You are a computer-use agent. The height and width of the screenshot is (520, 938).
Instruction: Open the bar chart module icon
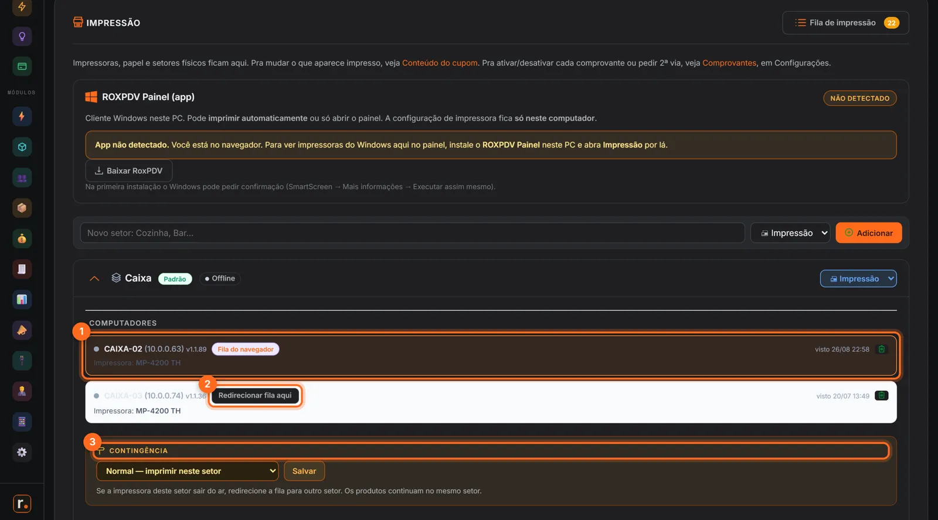tap(22, 299)
